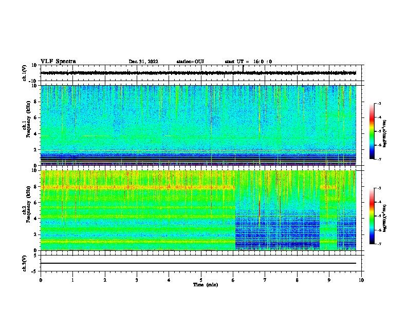Click the ch.1 frequency axis "8" tick label
This screenshot has height=314, width=407.
[x=35, y=102]
